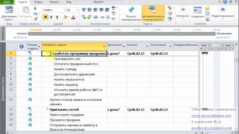Select the Нанять тамаду task

click(65, 69)
